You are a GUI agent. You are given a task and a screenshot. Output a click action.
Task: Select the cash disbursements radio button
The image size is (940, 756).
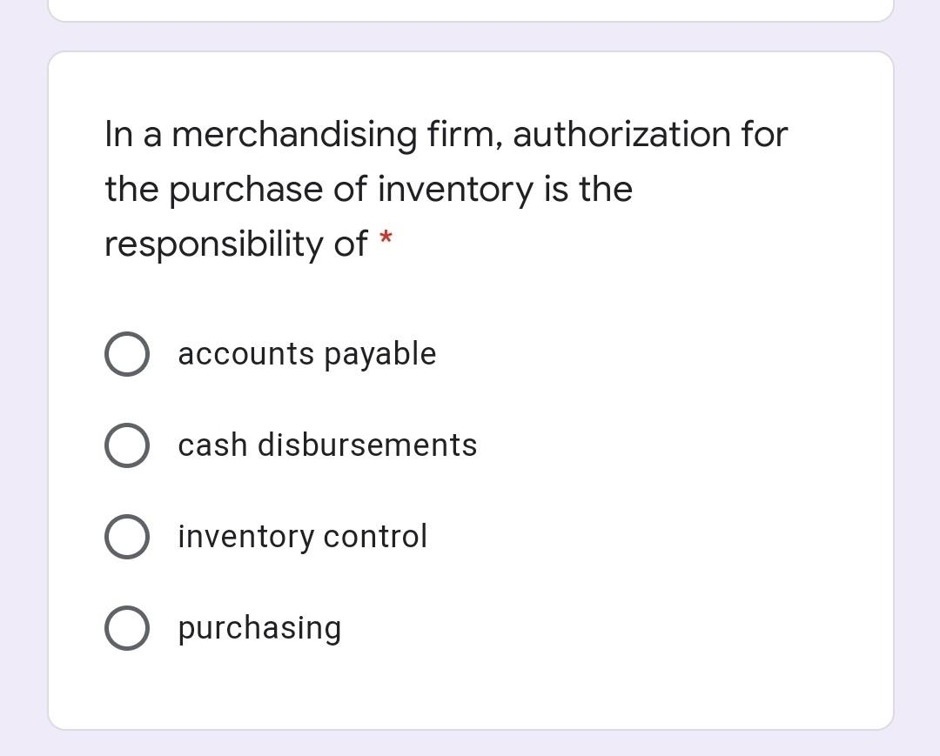tap(126, 445)
